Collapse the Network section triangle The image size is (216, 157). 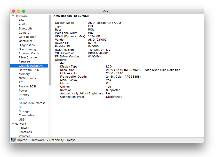[13, 124]
